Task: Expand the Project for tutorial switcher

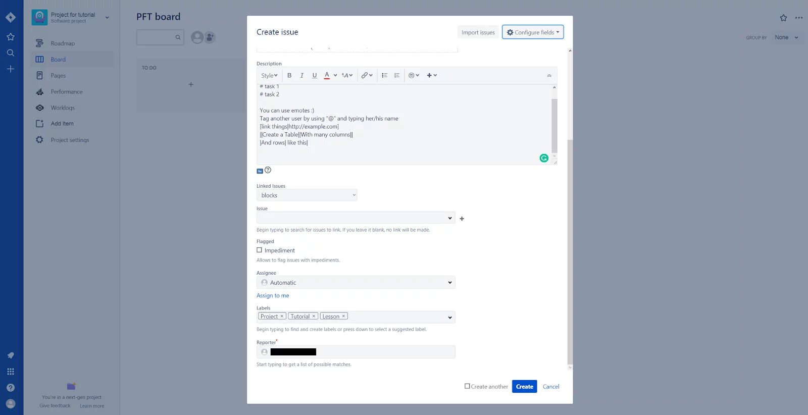Action: point(107,18)
